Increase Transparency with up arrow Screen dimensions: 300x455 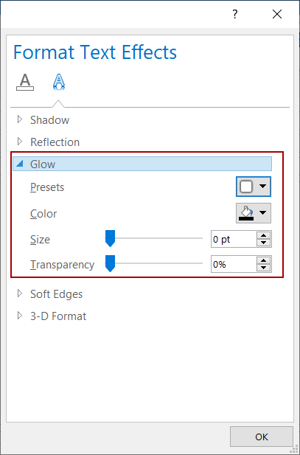[x=263, y=260]
